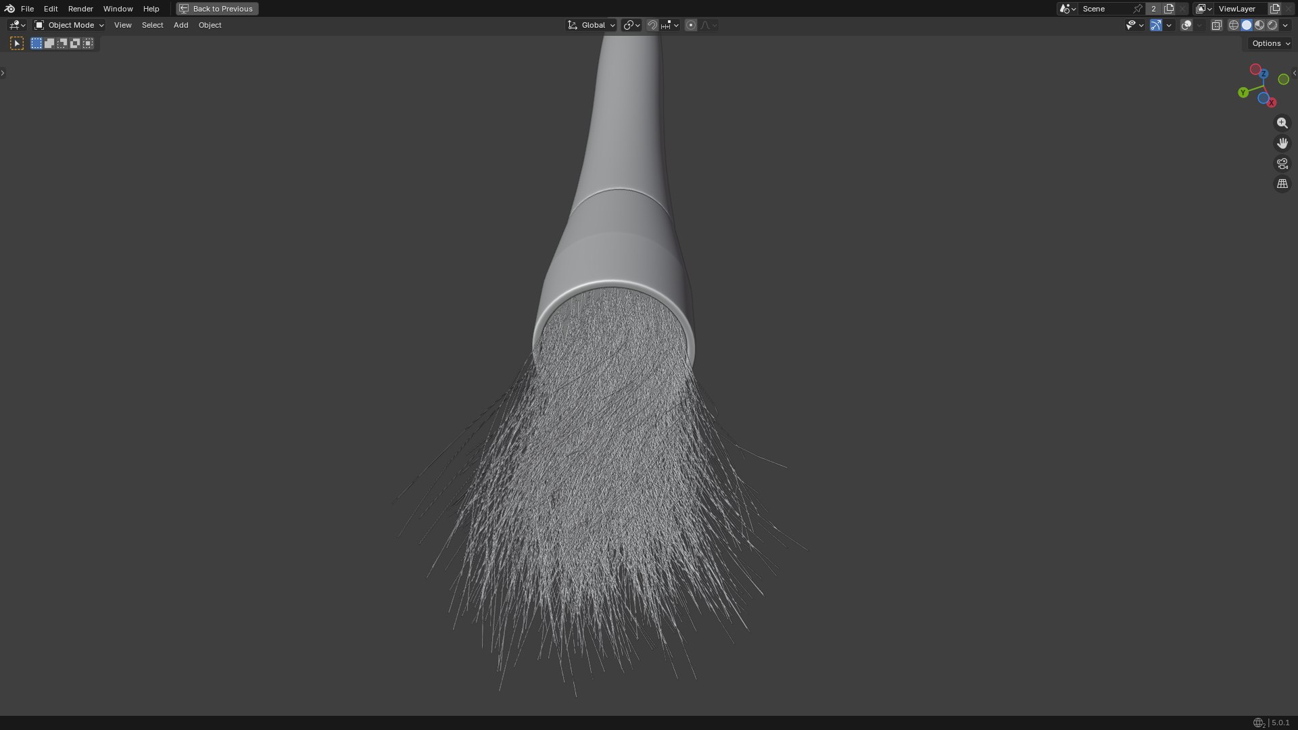
Task: Click the green Y axis on gizmo
Action: point(1243,93)
